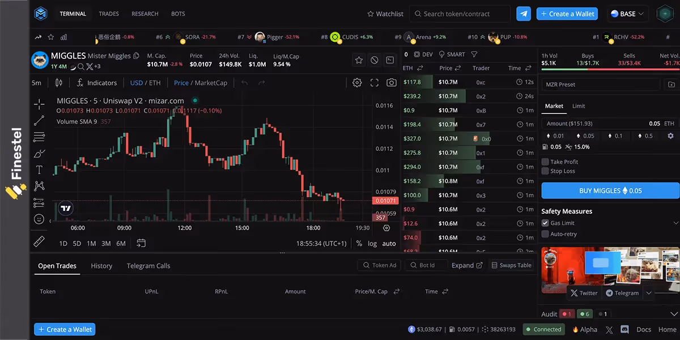Enable the Take Profit checkbox

(545, 161)
